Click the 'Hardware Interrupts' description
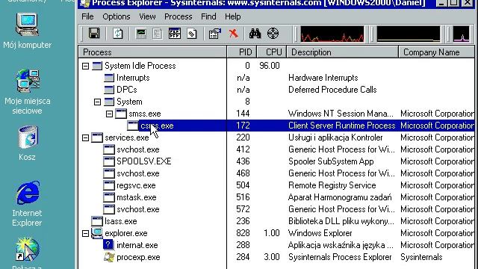The image size is (478, 269). pos(323,78)
